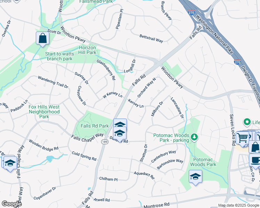Image resolution: width=260 pixels, height=208 pixels.
Task: Click the lower I-270 shield by Dwight D. Eisenhower
Action: [237, 62]
